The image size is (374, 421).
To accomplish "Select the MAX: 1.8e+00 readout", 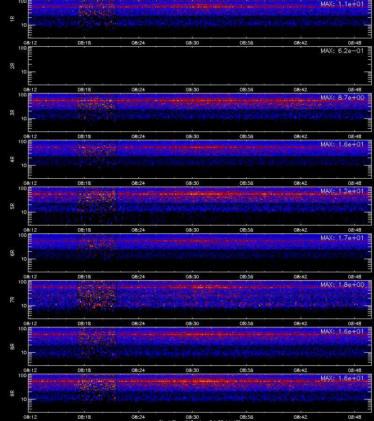I will point(342,284).
